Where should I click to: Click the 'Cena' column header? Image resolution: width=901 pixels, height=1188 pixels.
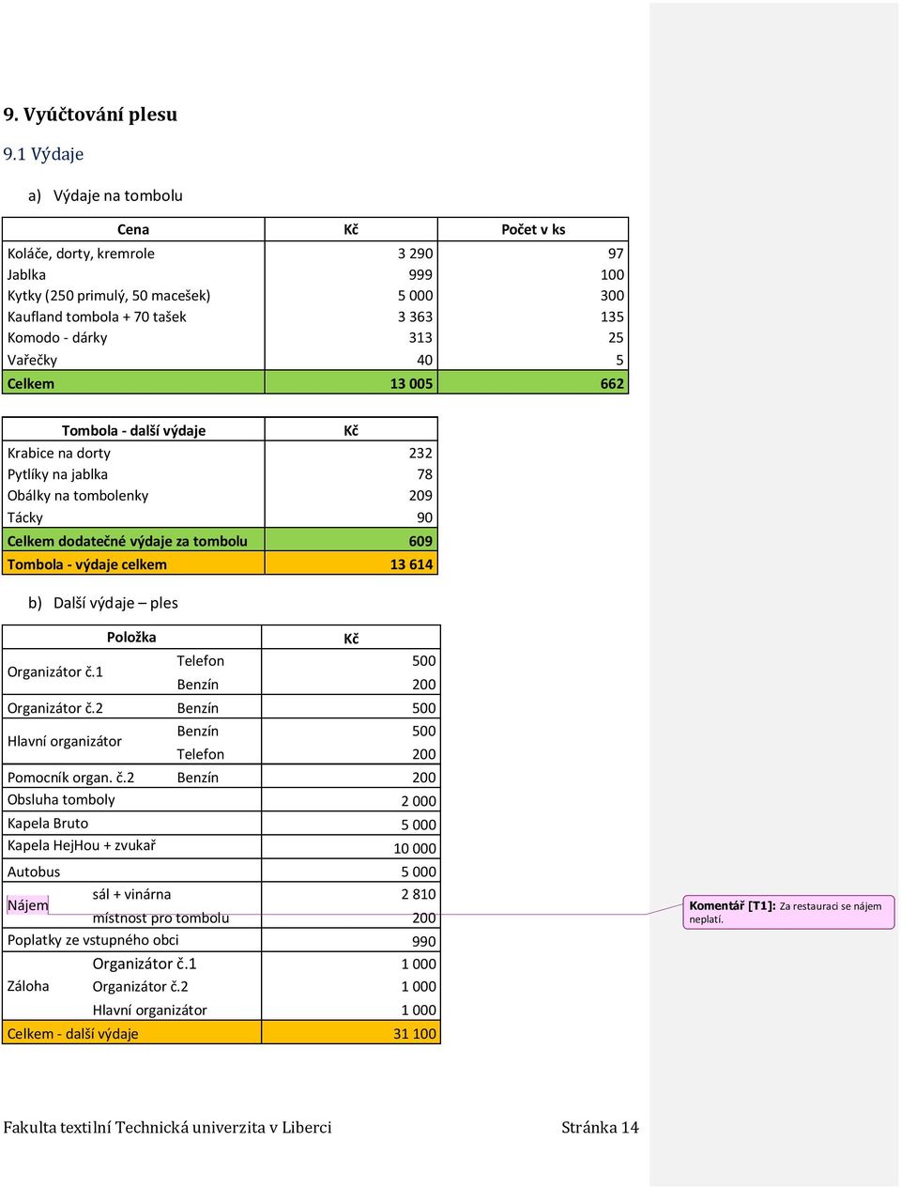point(133,229)
